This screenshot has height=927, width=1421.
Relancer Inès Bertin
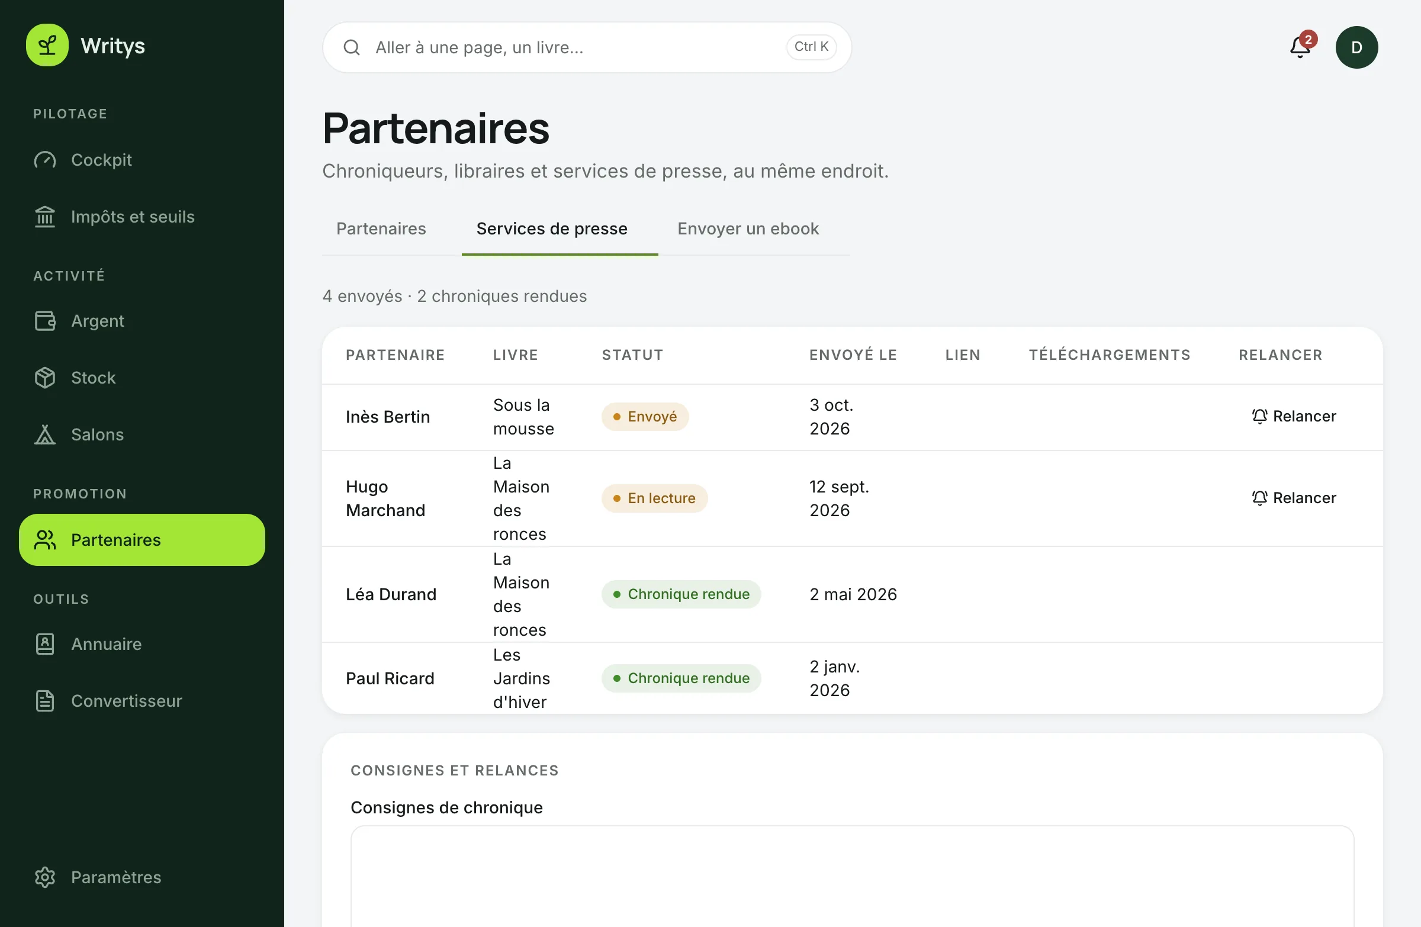(x=1294, y=416)
